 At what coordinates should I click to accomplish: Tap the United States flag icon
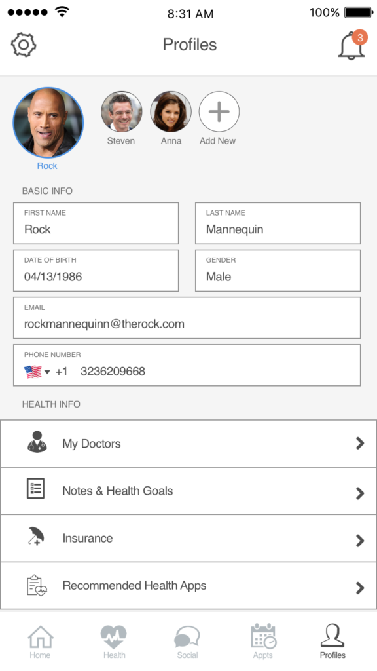tap(33, 372)
